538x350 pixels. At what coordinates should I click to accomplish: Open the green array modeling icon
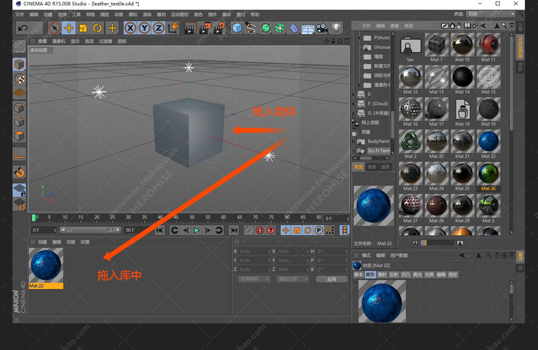pos(280,28)
